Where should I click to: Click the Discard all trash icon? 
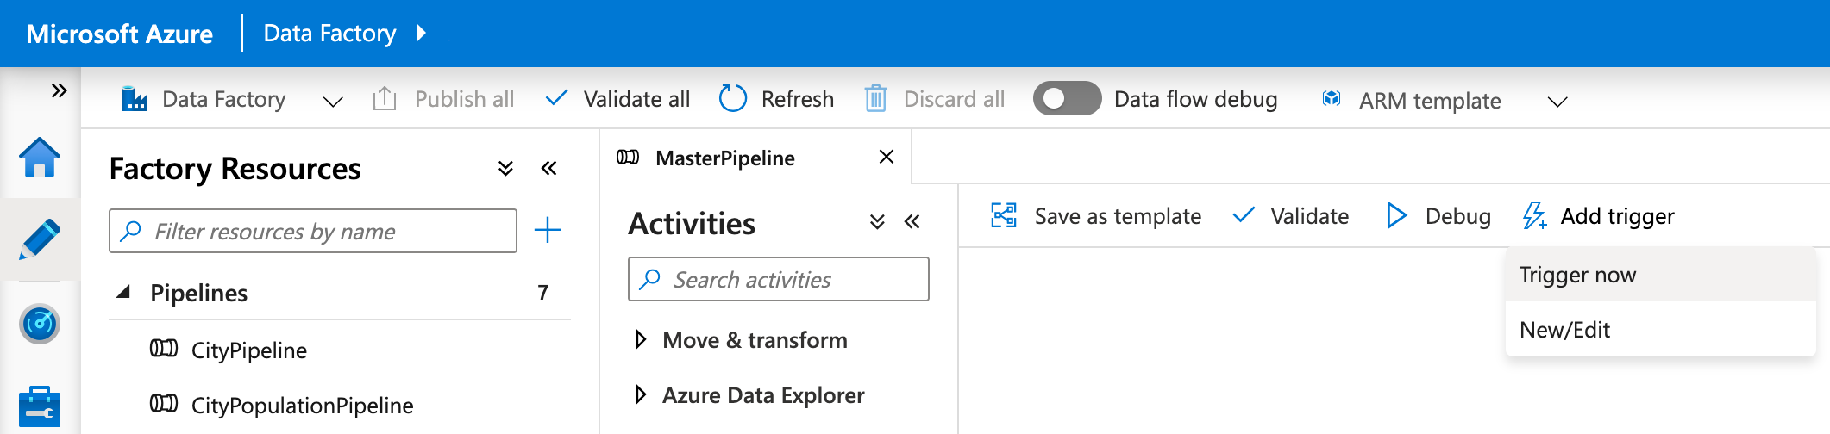[x=875, y=99]
